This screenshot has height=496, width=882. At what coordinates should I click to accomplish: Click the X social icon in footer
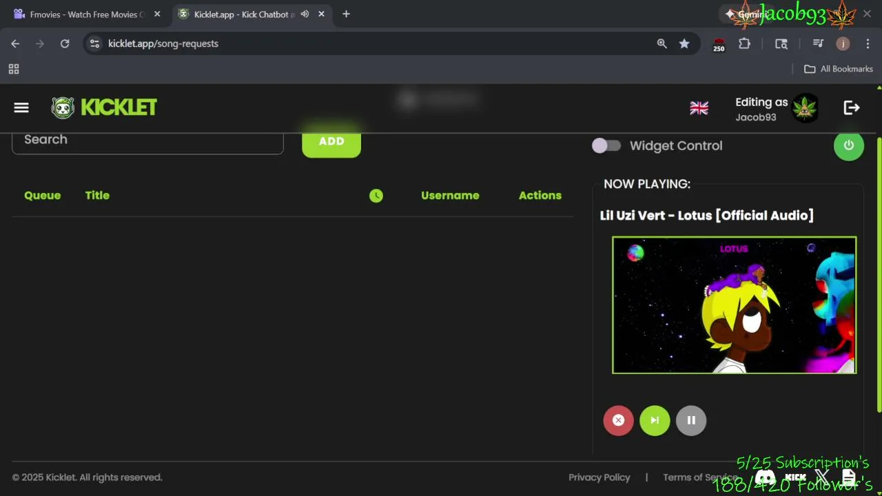[822, 476]
